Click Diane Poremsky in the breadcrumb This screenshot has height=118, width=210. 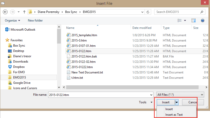point(48,12)
